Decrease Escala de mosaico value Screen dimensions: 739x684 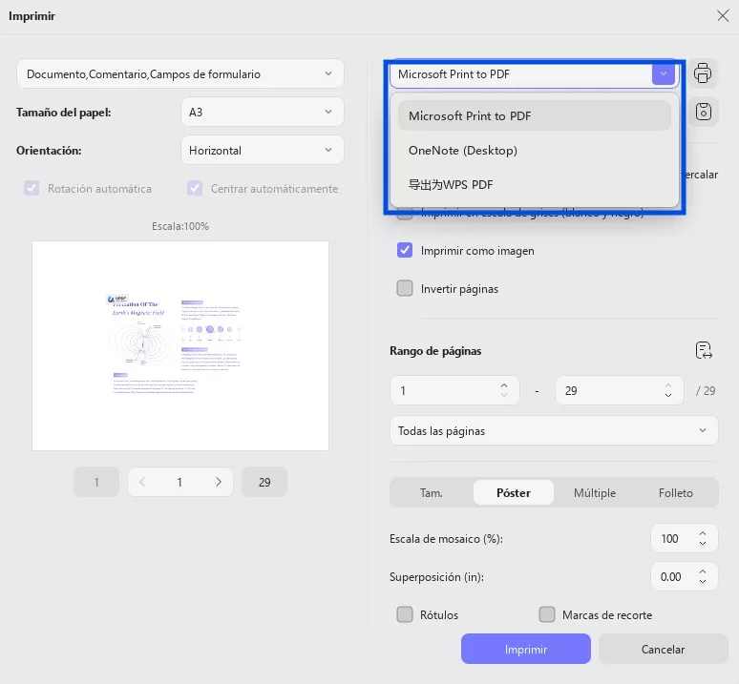702,543
